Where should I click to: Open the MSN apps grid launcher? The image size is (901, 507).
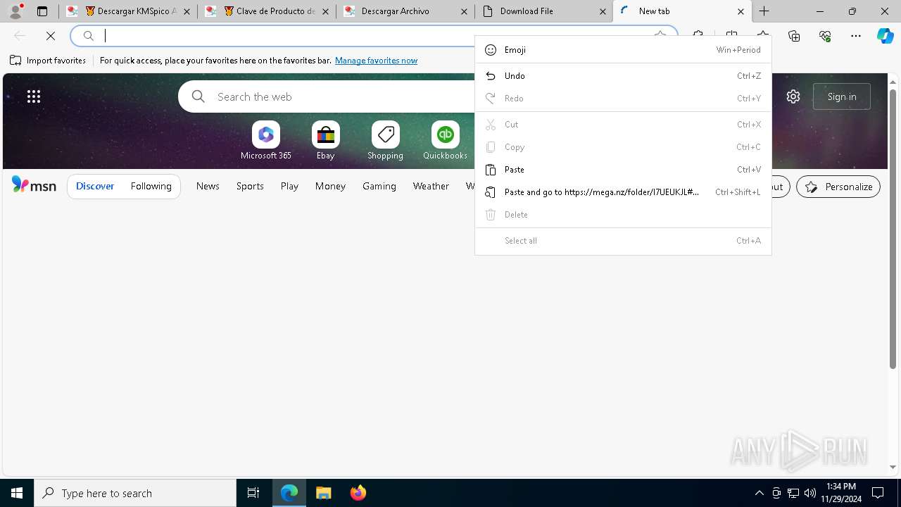pos(34,96)
